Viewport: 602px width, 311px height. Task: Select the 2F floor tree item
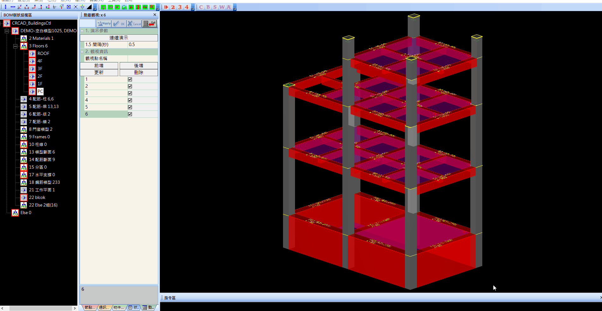[x=40, y=76]
